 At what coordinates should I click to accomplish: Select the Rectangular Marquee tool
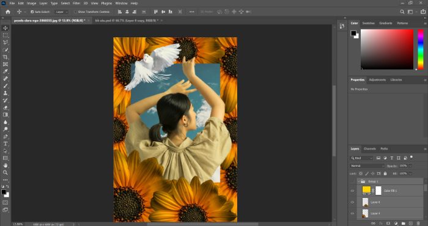click(x=5, y=35)
